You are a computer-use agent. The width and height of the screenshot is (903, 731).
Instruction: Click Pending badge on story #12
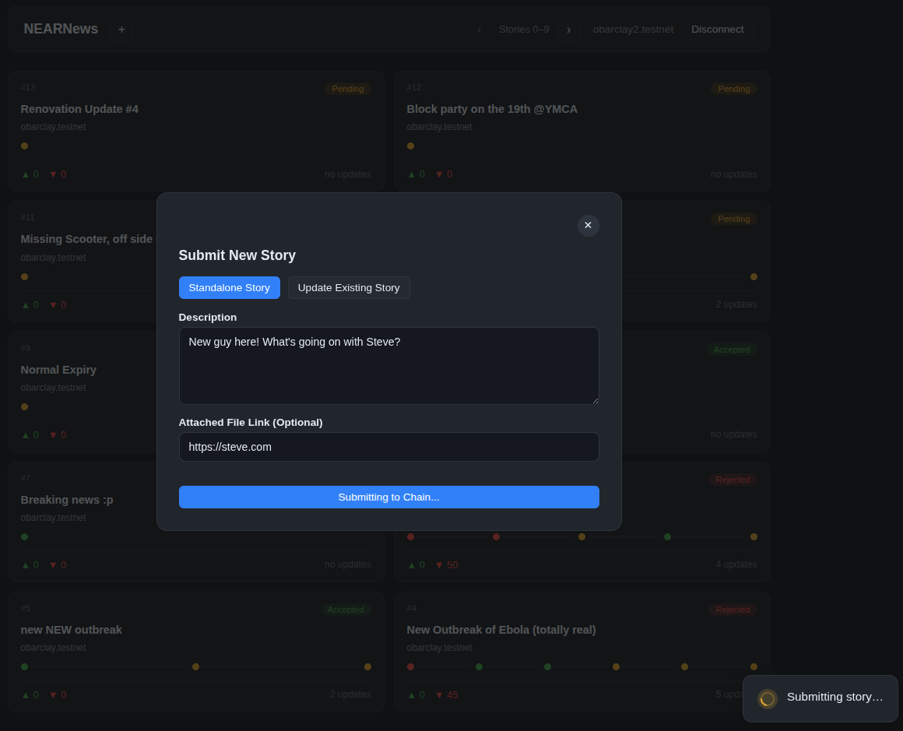[733, 89]
